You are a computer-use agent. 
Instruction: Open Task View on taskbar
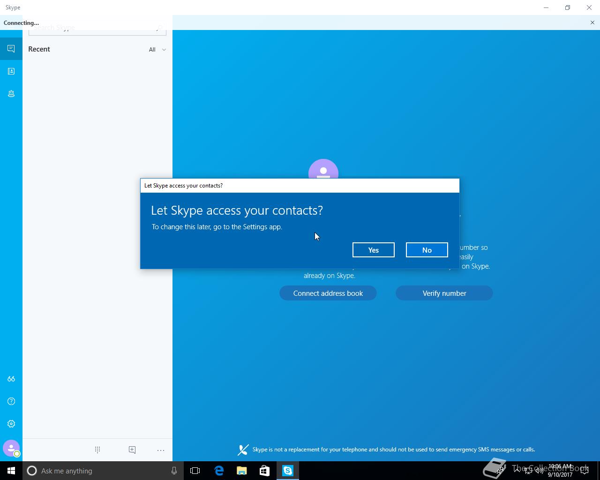point(195,471)
